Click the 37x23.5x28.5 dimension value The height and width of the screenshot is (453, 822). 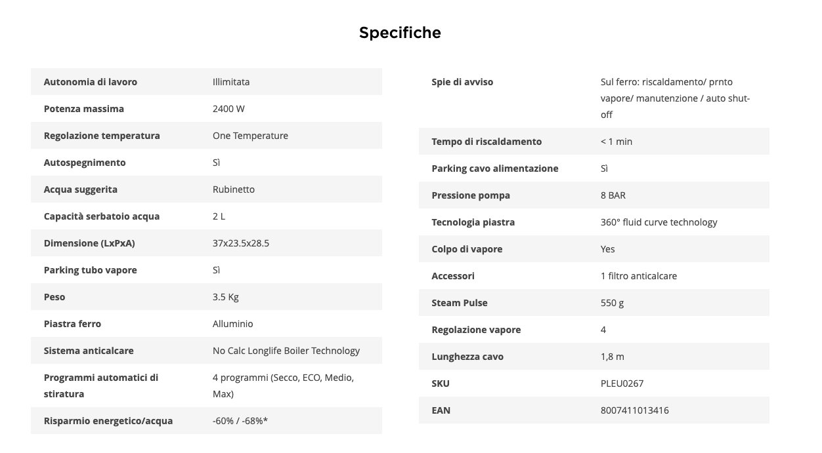[x=241, y=243]
